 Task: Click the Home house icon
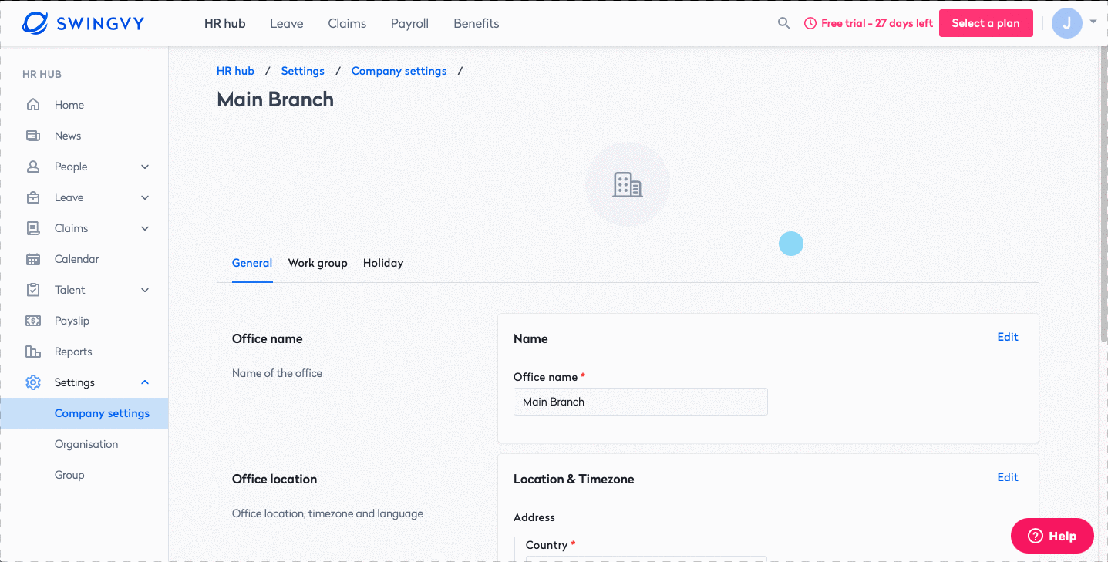[33, 105]
